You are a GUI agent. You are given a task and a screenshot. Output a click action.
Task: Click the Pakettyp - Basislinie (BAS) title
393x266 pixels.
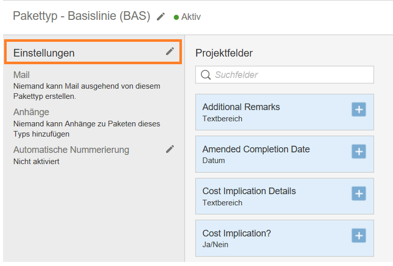tap(82, 16)
